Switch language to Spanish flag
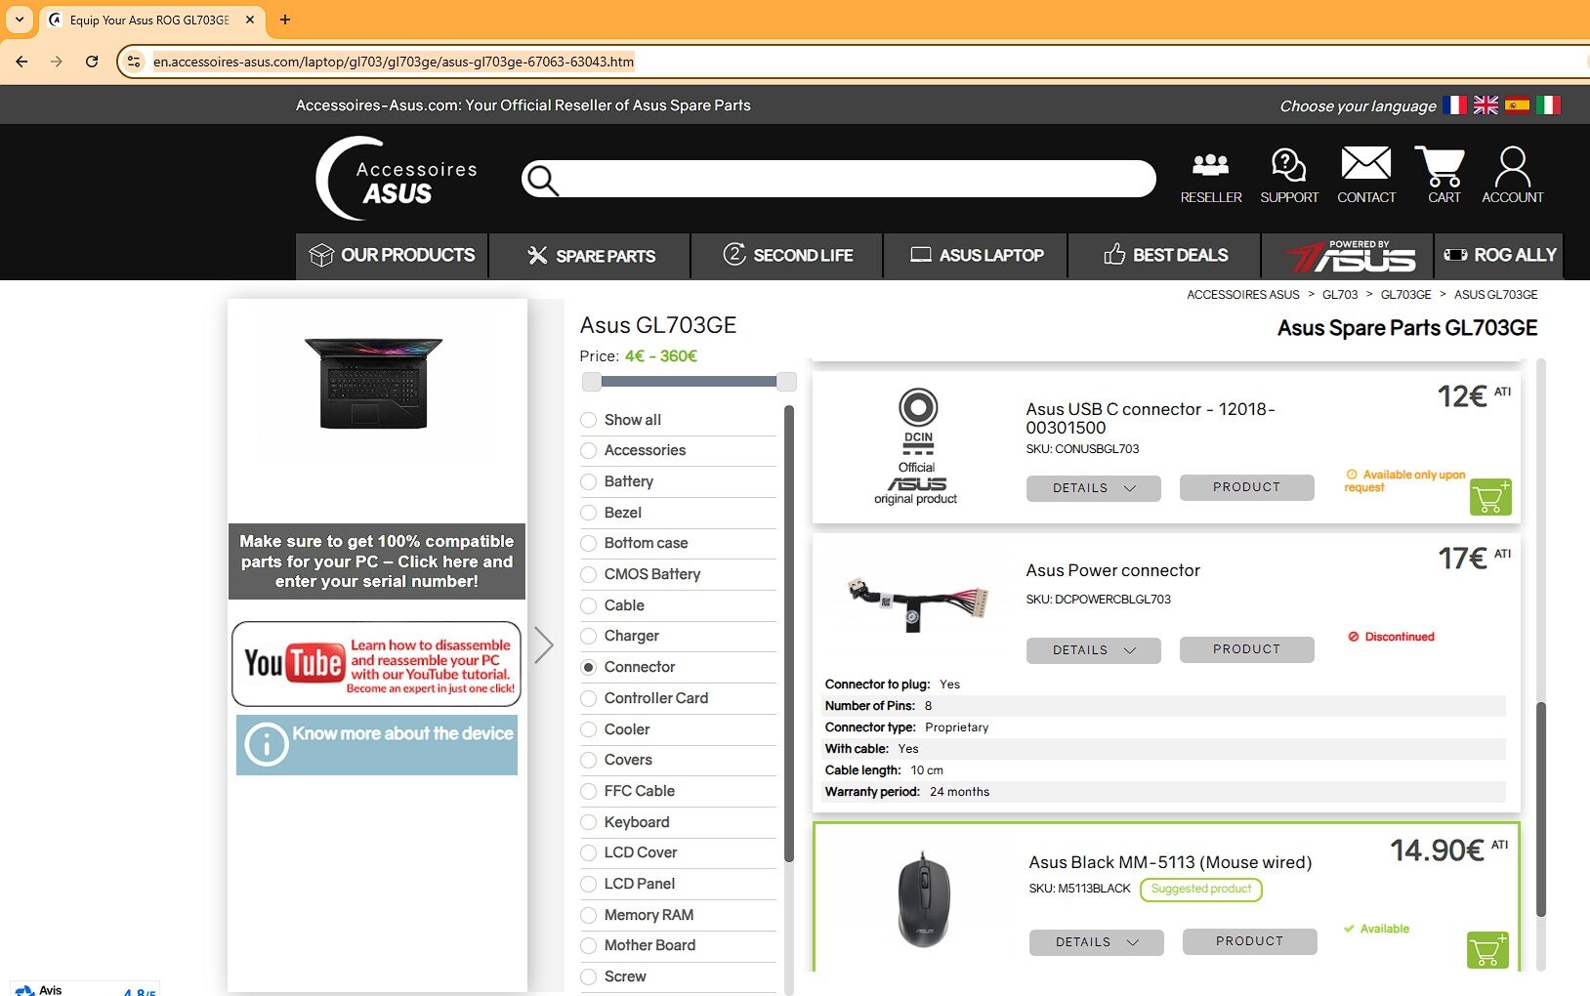 point(1517,104)
